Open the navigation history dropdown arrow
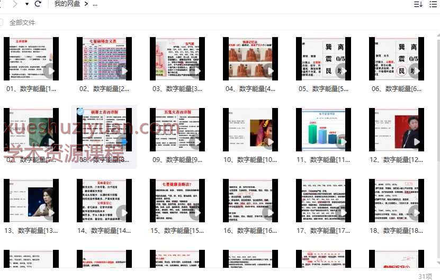440x280 pixels. pos(26,4)
